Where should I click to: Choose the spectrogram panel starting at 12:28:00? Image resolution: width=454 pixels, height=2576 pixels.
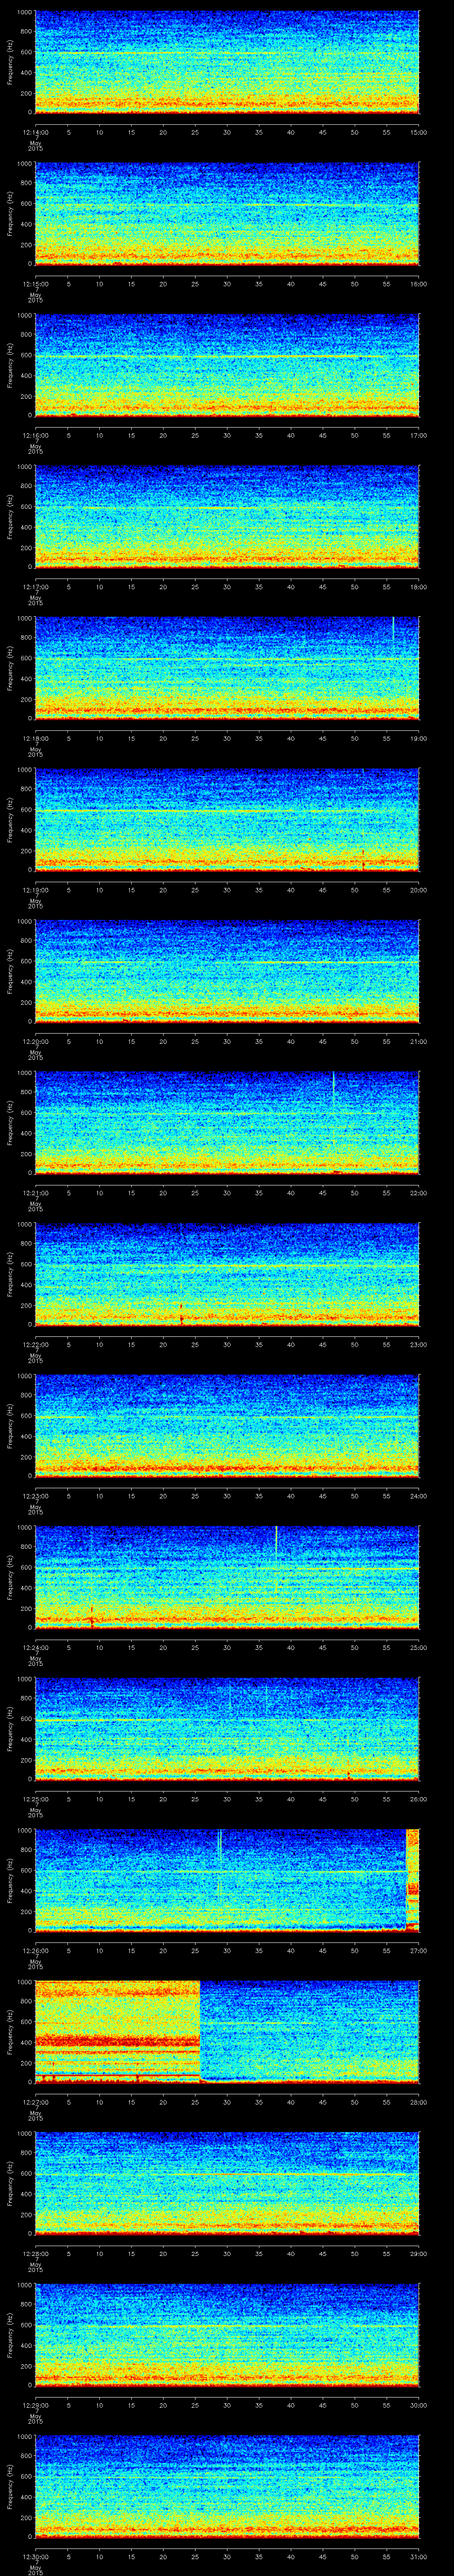tap(227, 2184)
